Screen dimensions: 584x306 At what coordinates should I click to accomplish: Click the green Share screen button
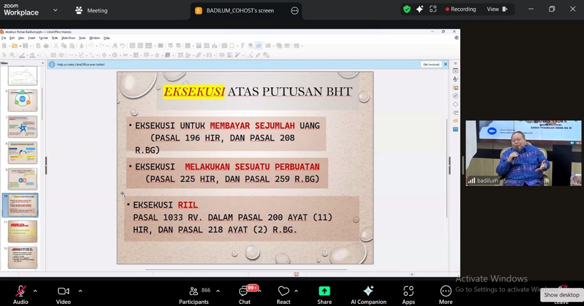pyautogui.click(x=324, y=295)
